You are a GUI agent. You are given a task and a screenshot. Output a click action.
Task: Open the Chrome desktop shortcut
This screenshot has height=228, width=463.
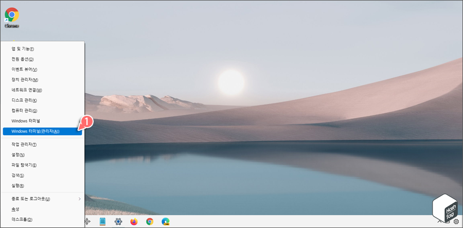point(12,17)
